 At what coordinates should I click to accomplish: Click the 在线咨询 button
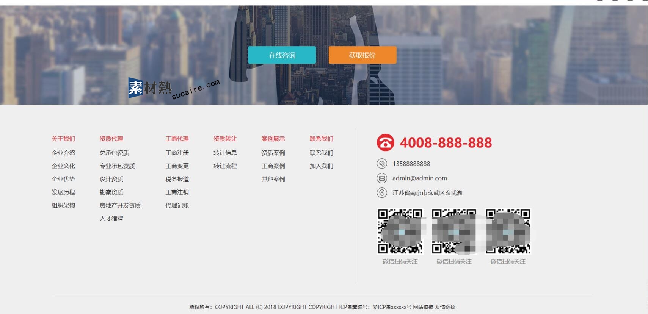[282, 55]
